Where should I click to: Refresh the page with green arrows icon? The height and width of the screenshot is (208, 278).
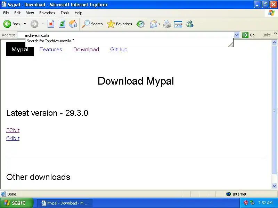tap(62, 24)
